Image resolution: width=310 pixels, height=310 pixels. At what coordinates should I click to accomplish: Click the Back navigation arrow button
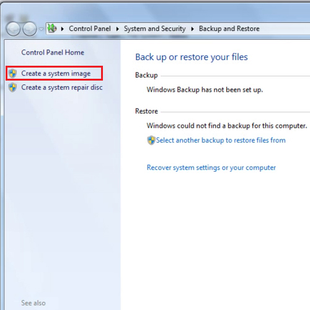pyautogui.click(x=13, y=29)
